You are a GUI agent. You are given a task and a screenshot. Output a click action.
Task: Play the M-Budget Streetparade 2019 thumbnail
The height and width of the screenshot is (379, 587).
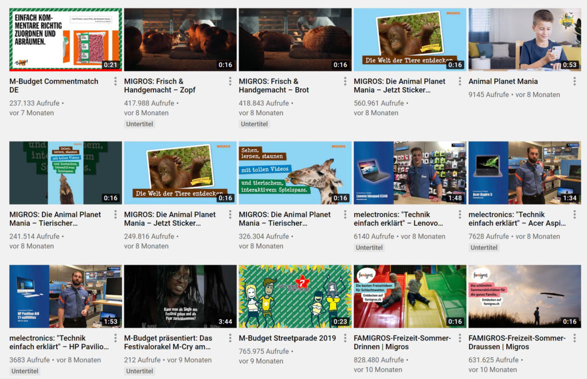point(295,296)
